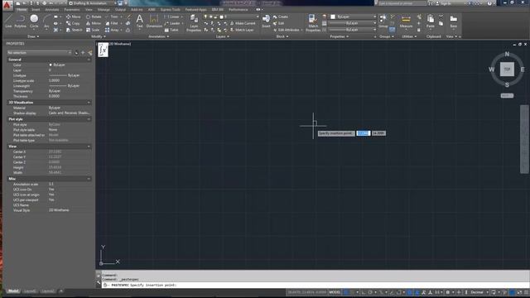This screenshot has height=298, width=530.
Task: Collapse the Plot style section
Action: [x=89, y=119]
